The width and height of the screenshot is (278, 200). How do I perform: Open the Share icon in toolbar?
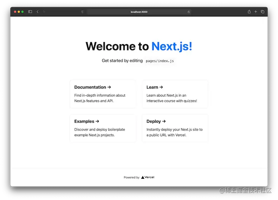pos(249,11)
